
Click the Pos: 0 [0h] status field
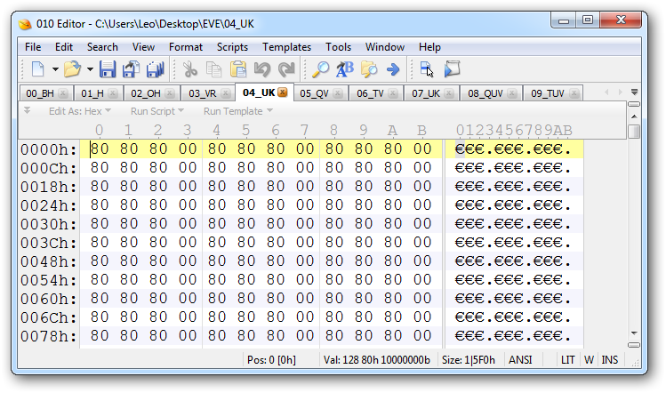pyautogui.click(x=271, y=360)
